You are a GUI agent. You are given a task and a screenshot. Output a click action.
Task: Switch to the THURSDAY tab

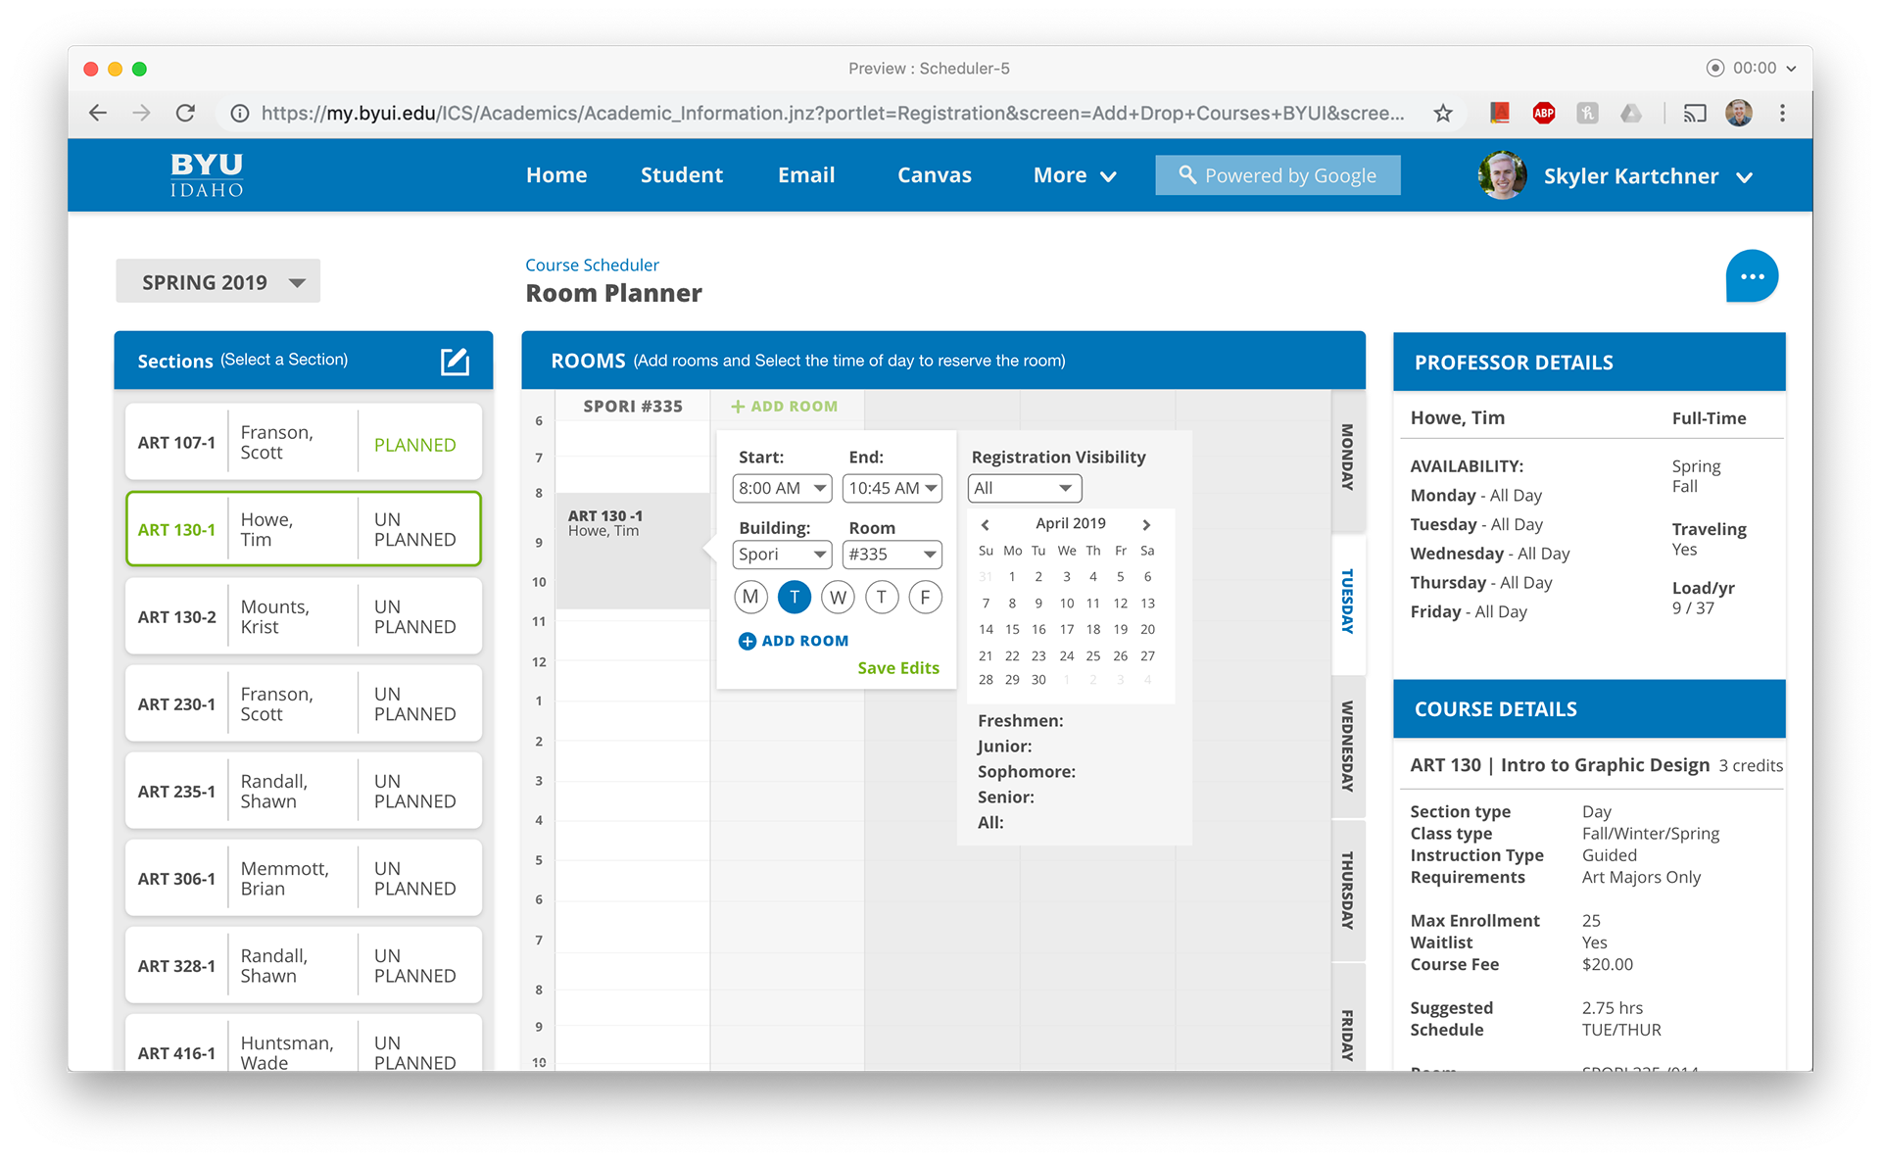click(x=1348, y=891)
